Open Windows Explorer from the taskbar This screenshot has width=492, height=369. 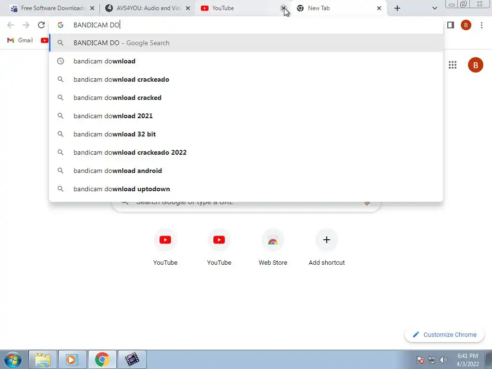coord(43,359)
